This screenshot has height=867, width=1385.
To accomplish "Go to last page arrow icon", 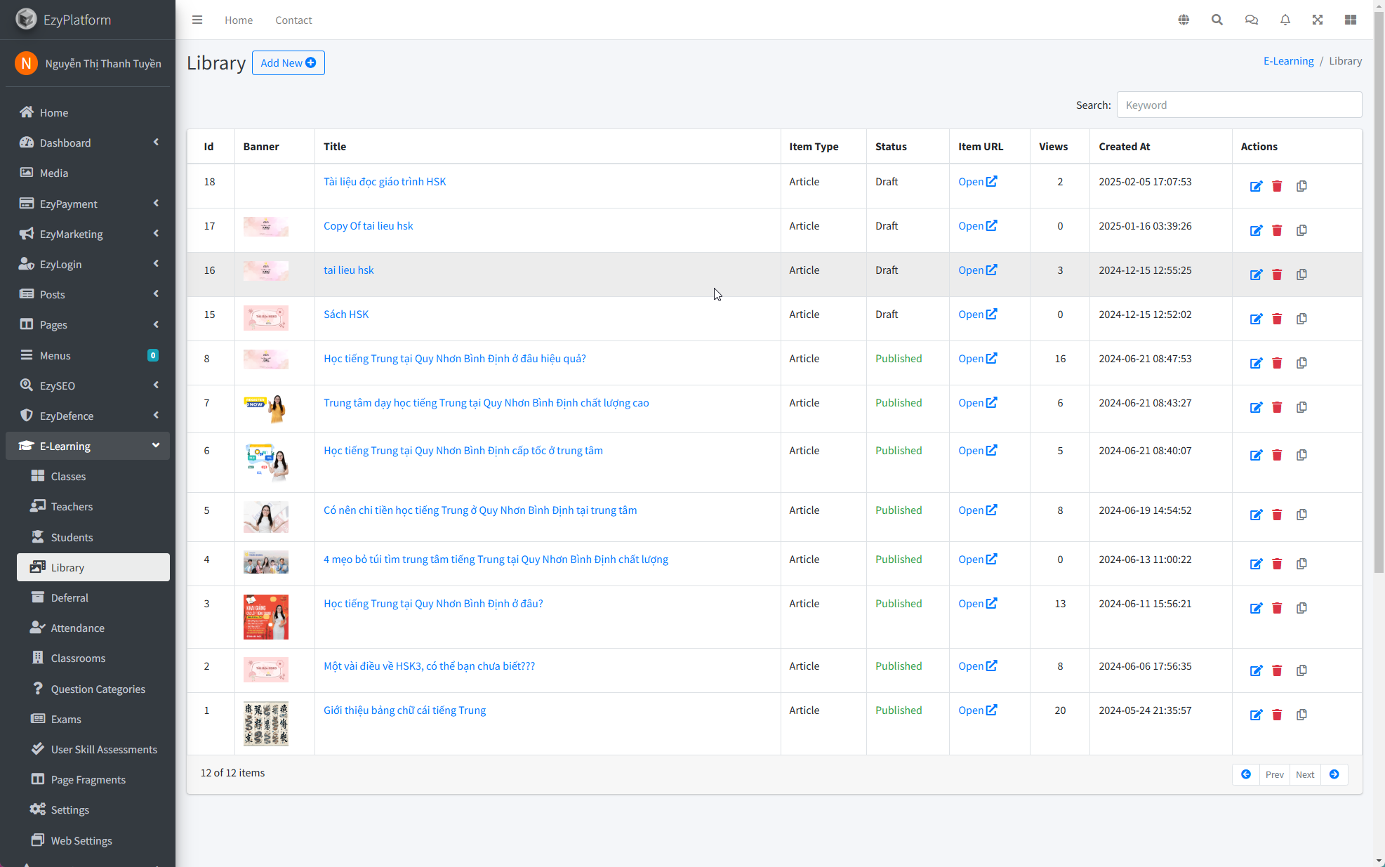I will click(x=1334, y=774).
